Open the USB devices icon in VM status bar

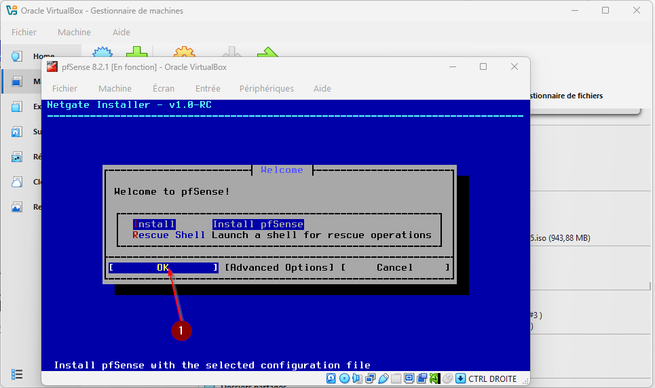[383, 379]
